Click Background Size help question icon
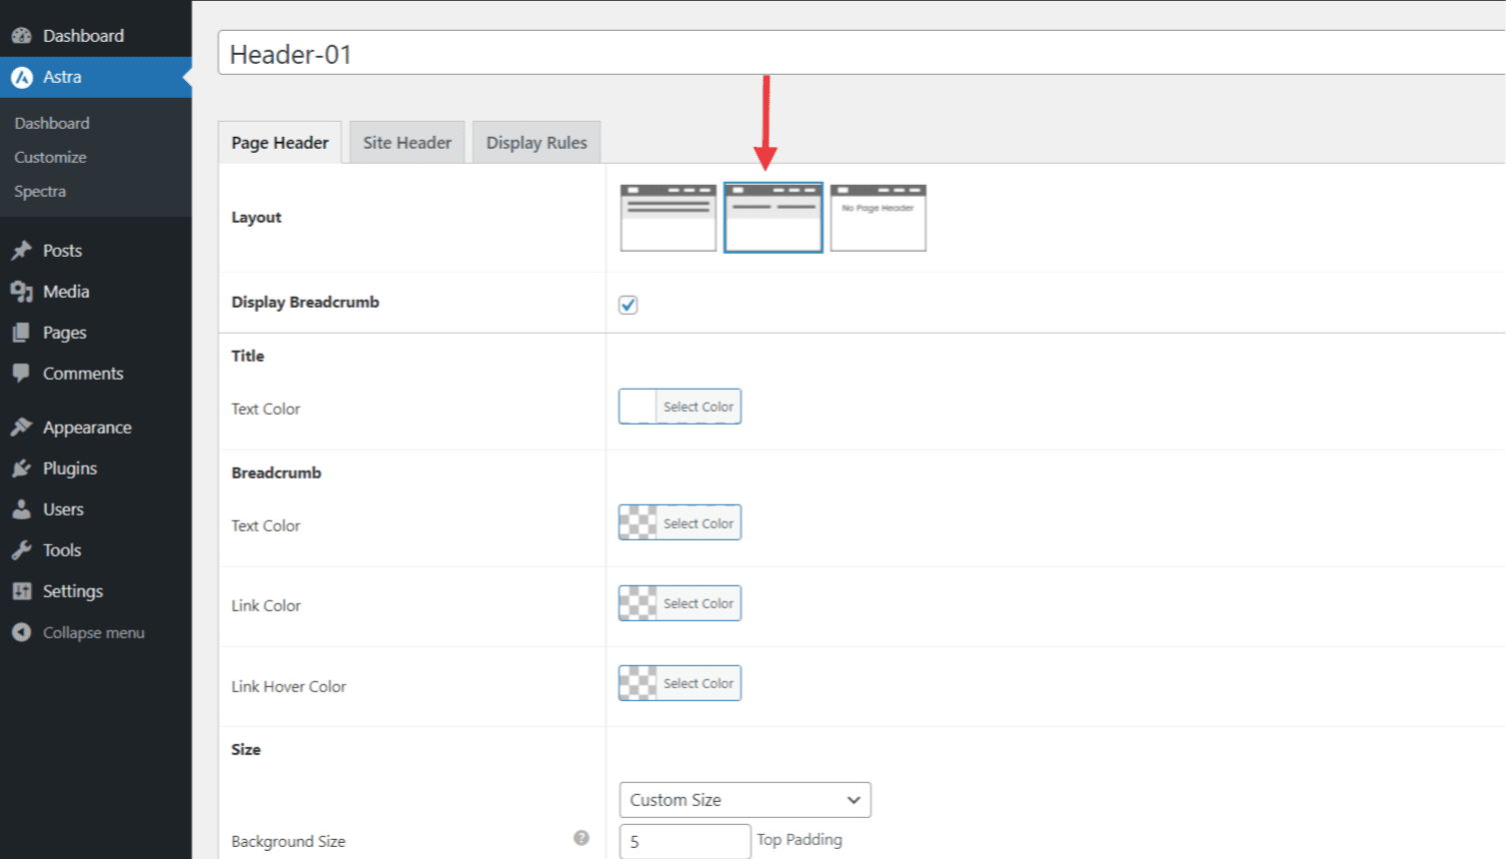Image resolution: width=1506 pixels, height=859 pixels. [582, 838]
